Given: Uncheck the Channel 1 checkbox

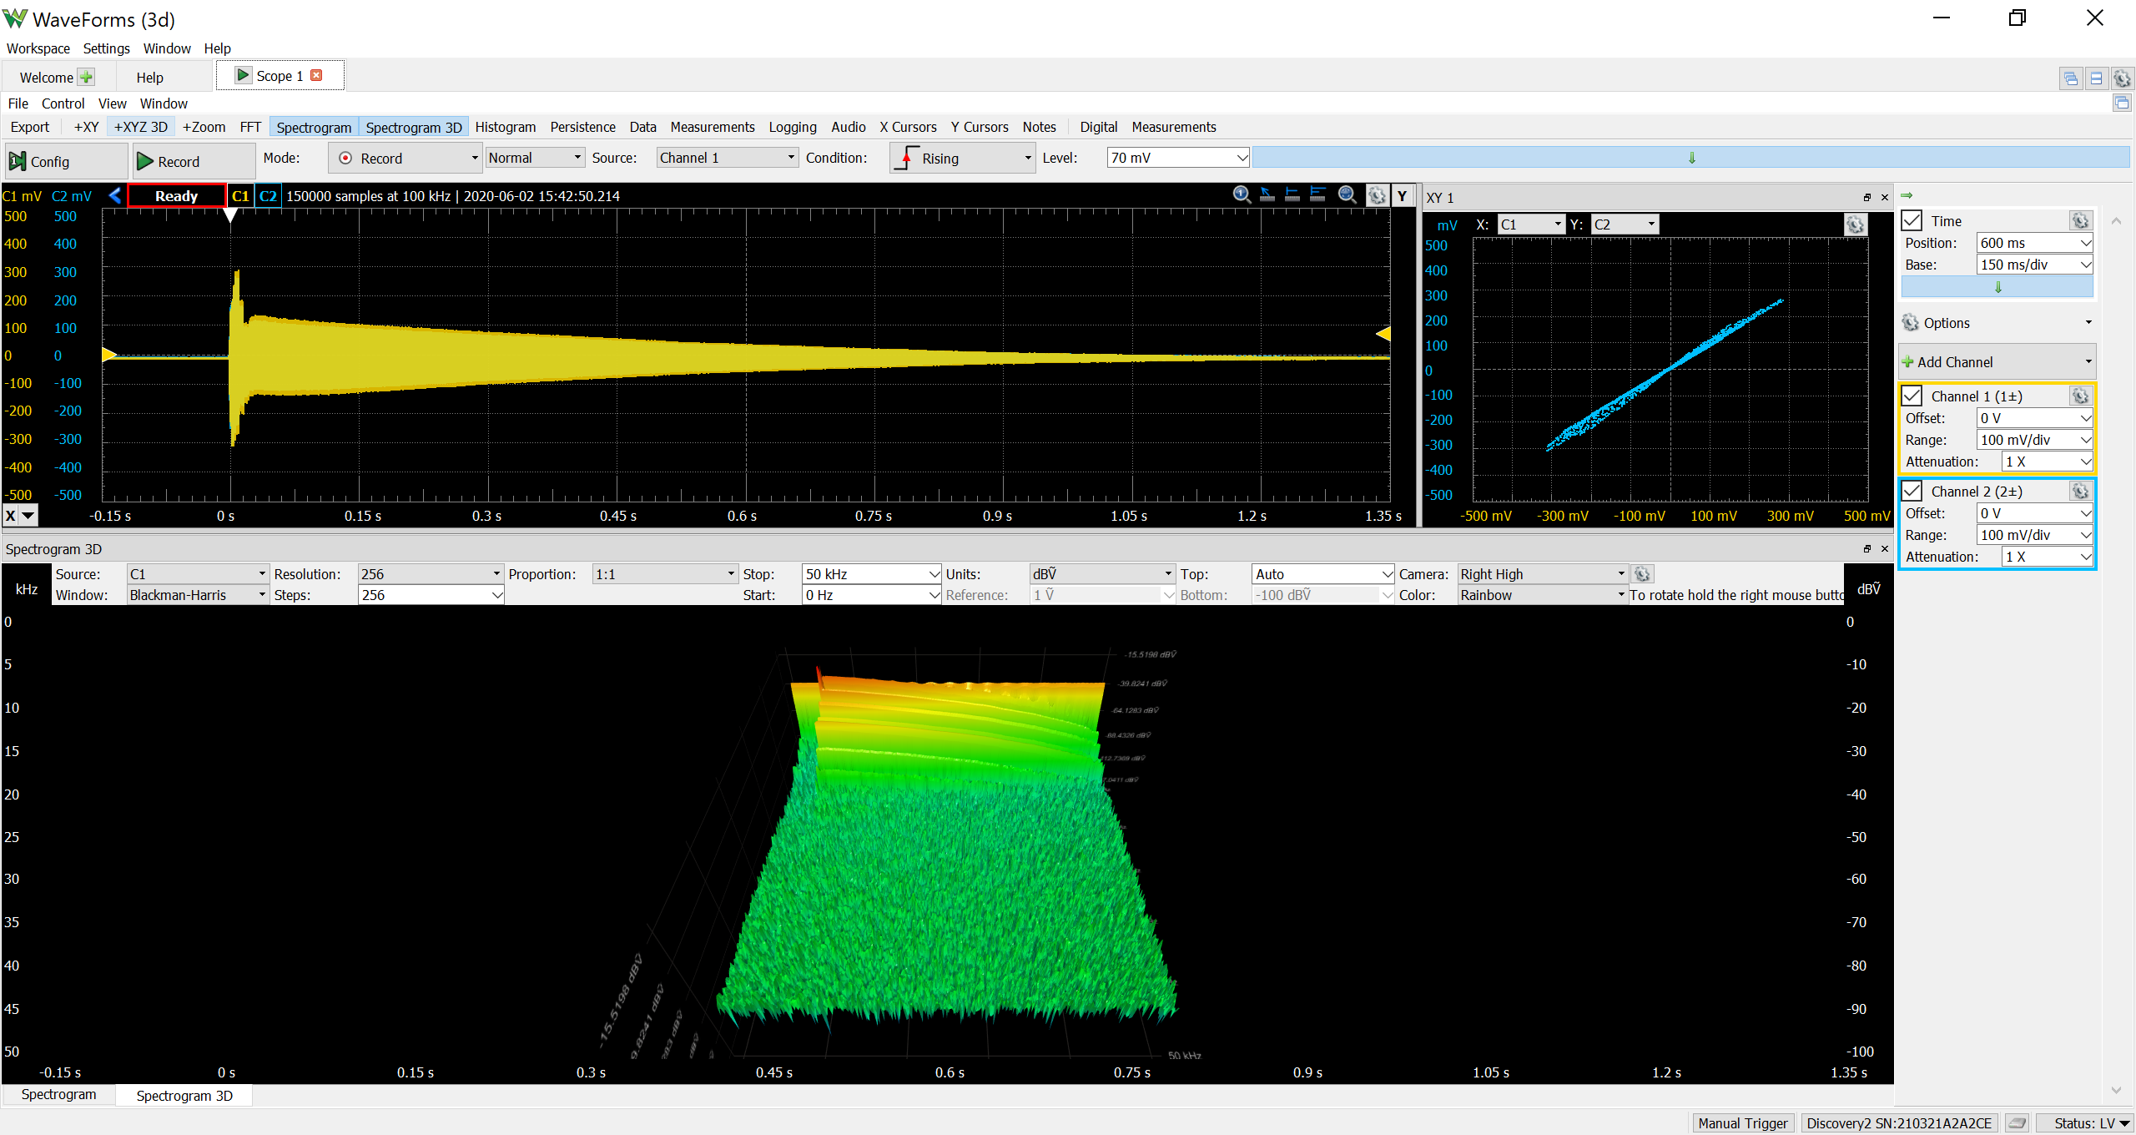Looking at the screenshot, I should coord(1912,396).
